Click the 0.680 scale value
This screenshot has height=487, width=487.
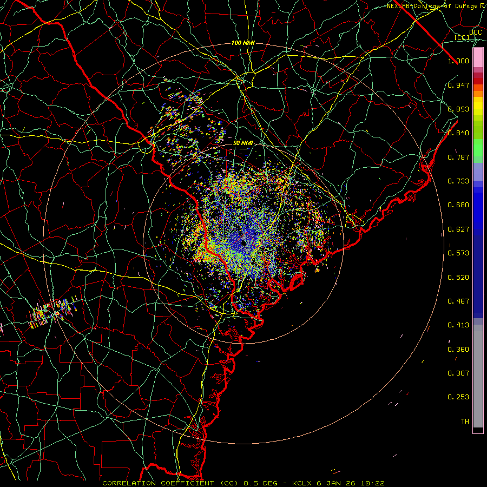click(458, 205)
